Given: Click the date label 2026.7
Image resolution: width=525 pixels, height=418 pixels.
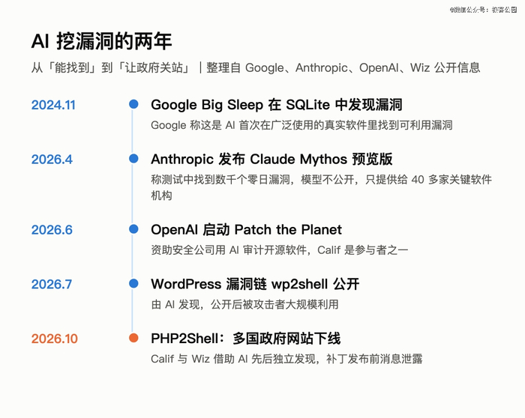Looking at the screenshot, I should (x=52, y=285).
